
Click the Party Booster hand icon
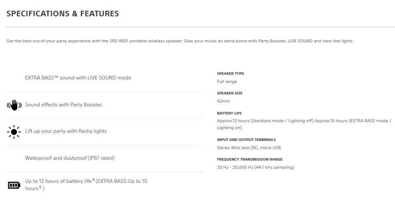pyautogui.click(x=14, y=105)
